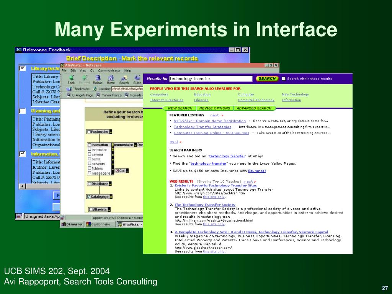Switch to the REVISE OPTIONS tab

[215, 108]
